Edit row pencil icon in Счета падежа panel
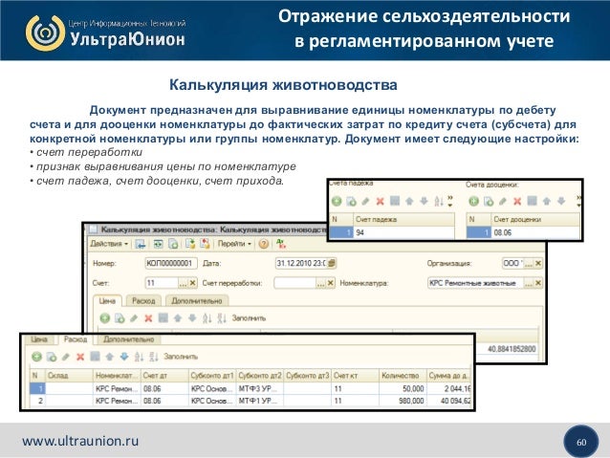The height and width of the screenshot is (458, 610). point(365,201)
